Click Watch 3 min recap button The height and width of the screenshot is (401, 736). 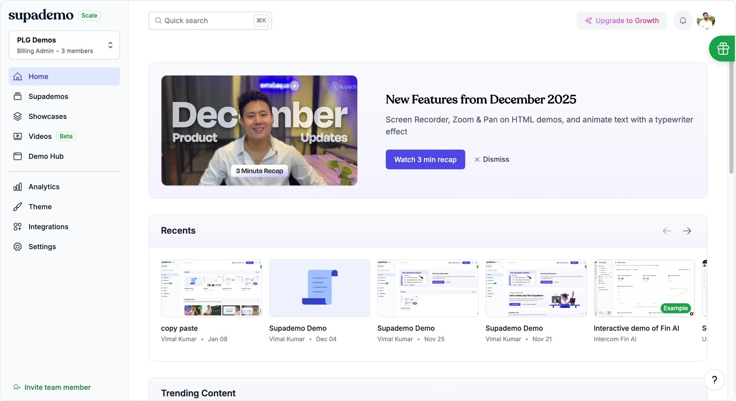click(425, 160)
